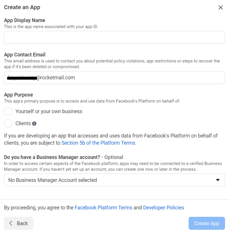Click the Create an App title
Viewport: 229px width, 230px height.
[x=22, y=7]
